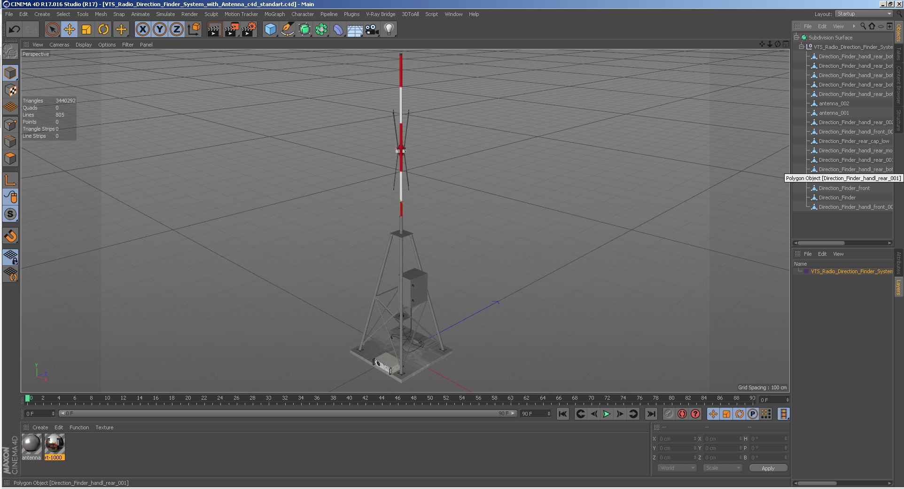Open viewport Display menu
This screenshot has width=904, height=489.
(84, 45)
